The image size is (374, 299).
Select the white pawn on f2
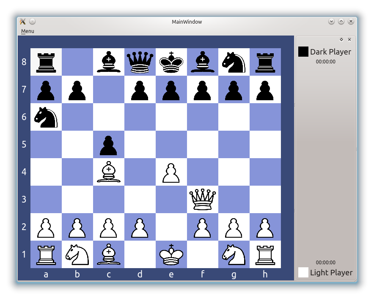click(x=203, y=227)
